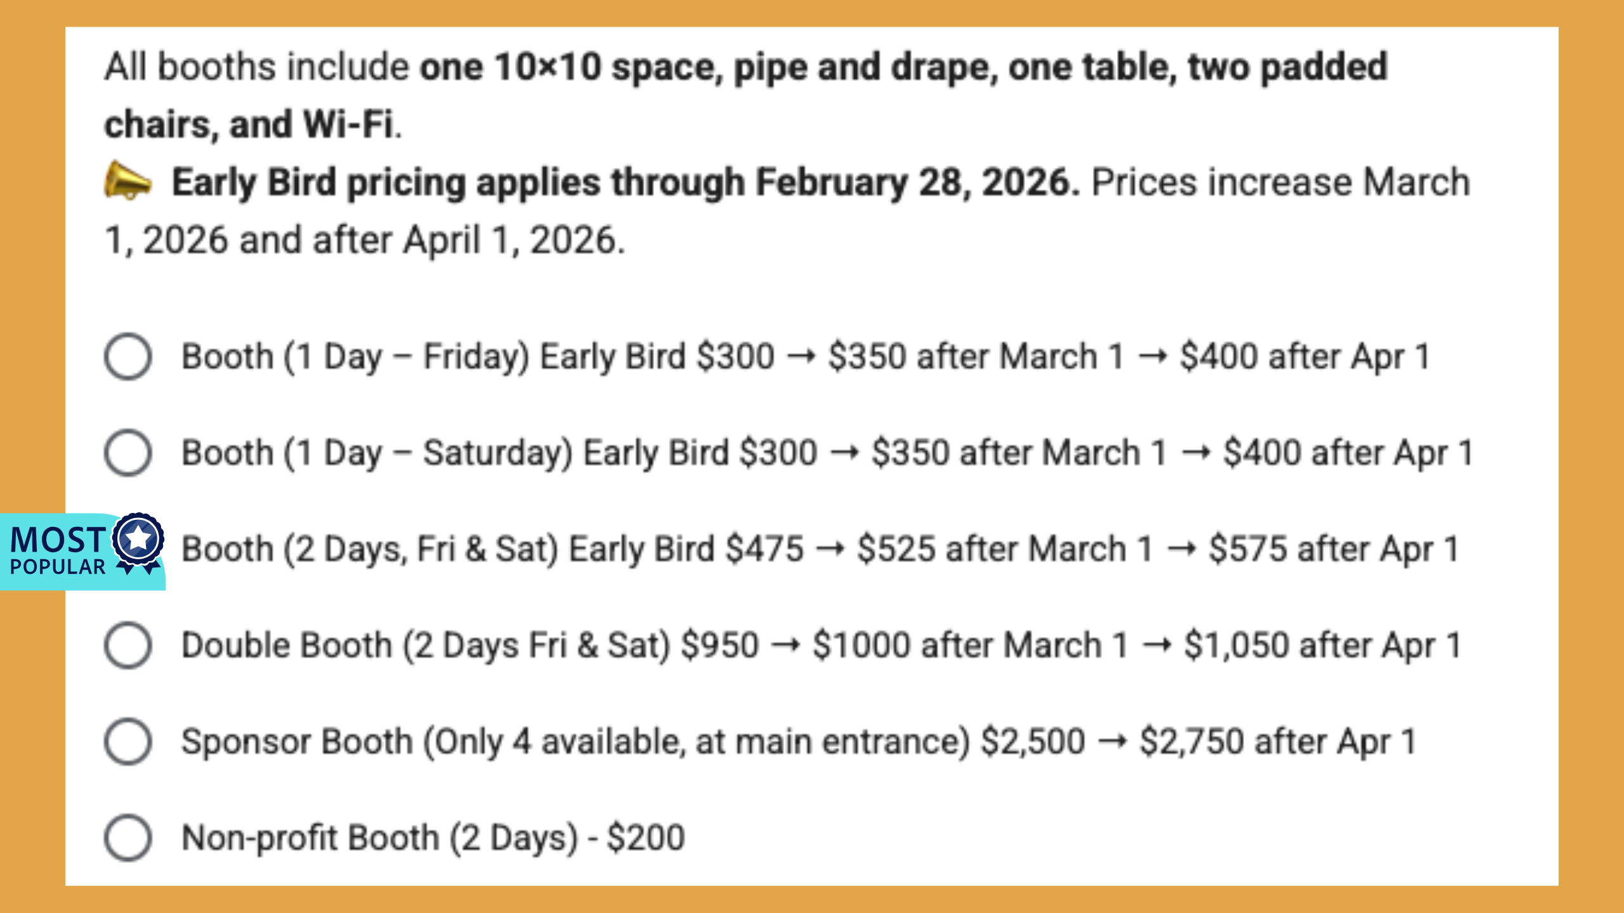Click the Booth (1 Day – Saturday) label text

[x=377, y=453]
